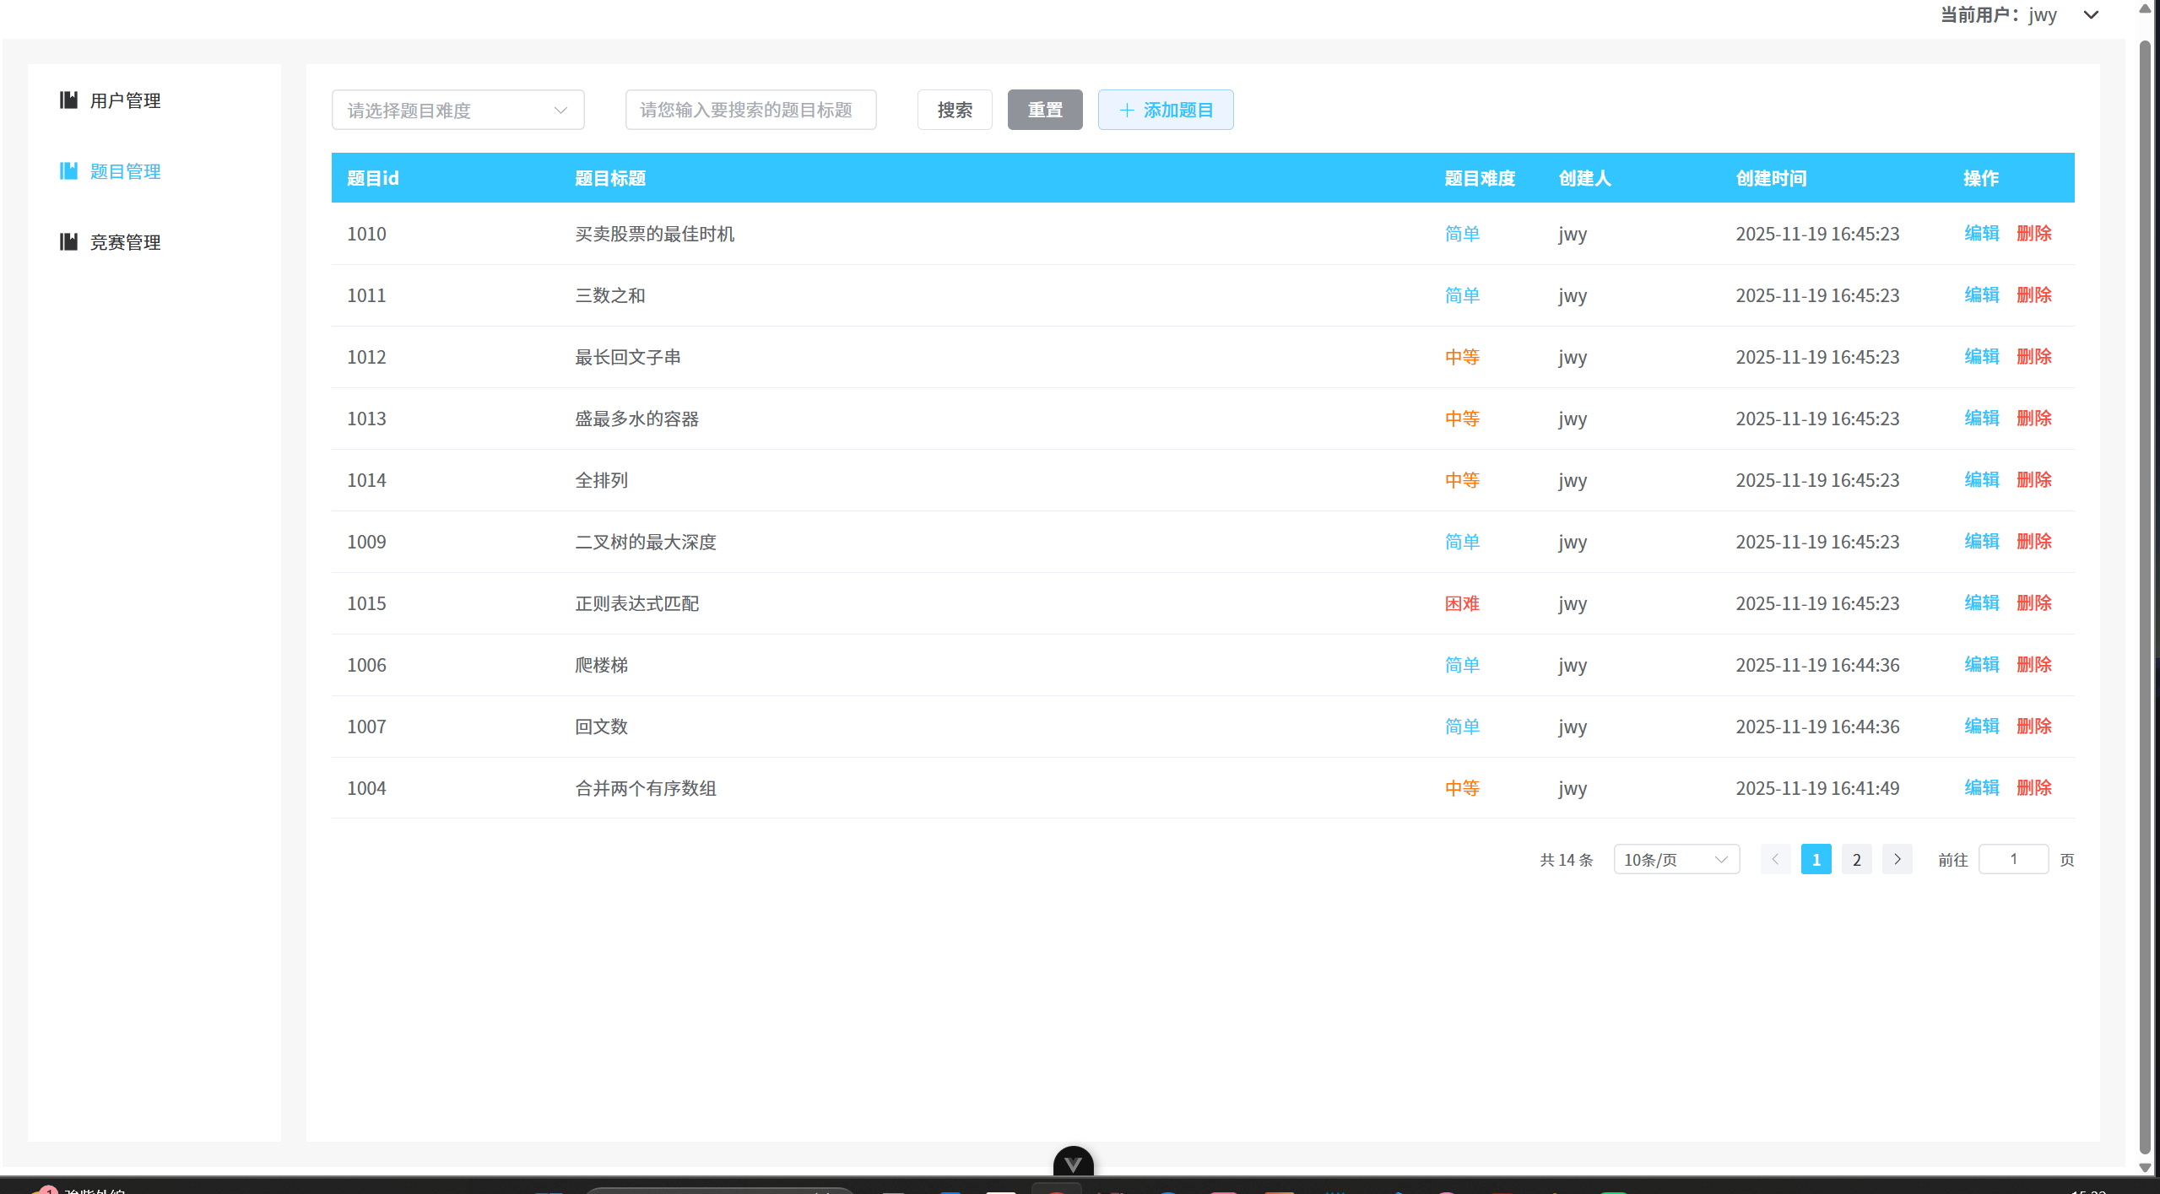Click 删除 for problem 1015 正则表达式匹配
Viewport: 2160px width, 1194px height.
coord(2034,602)
